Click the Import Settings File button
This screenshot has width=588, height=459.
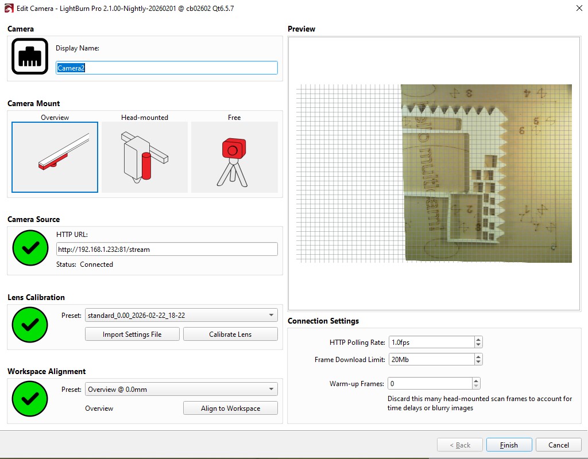pos(132,334)
